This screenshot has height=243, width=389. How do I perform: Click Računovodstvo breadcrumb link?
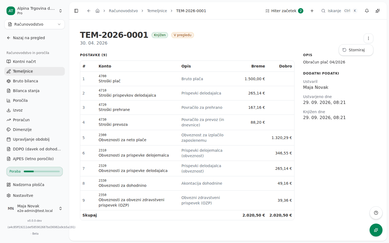point(123,11)
